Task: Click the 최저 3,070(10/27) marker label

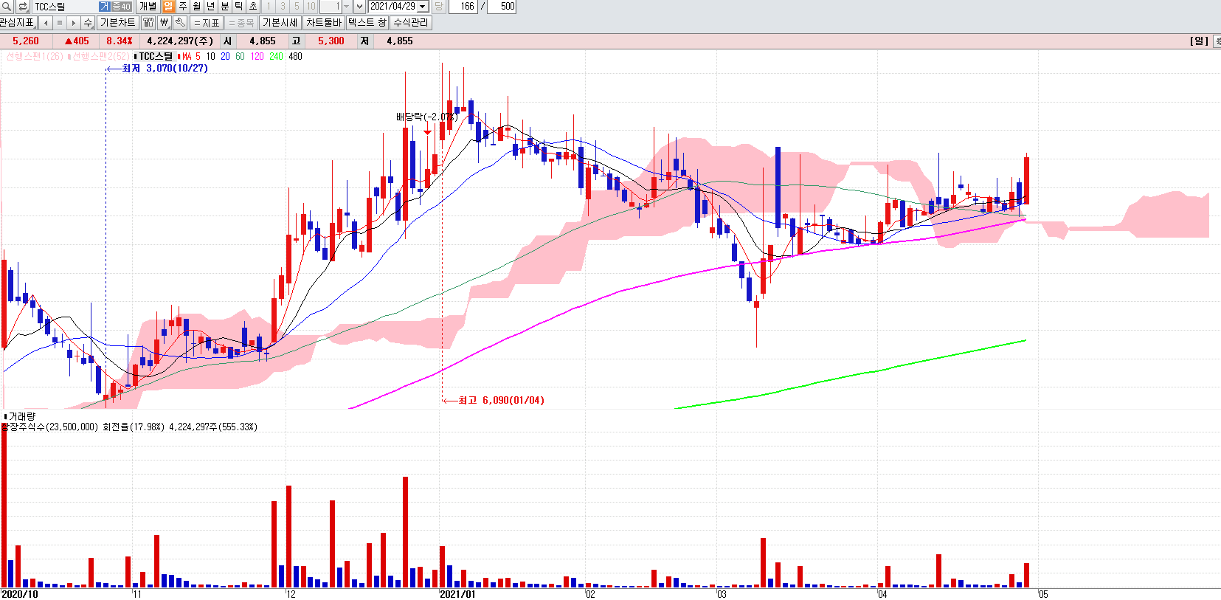Action: click(165, 69)
